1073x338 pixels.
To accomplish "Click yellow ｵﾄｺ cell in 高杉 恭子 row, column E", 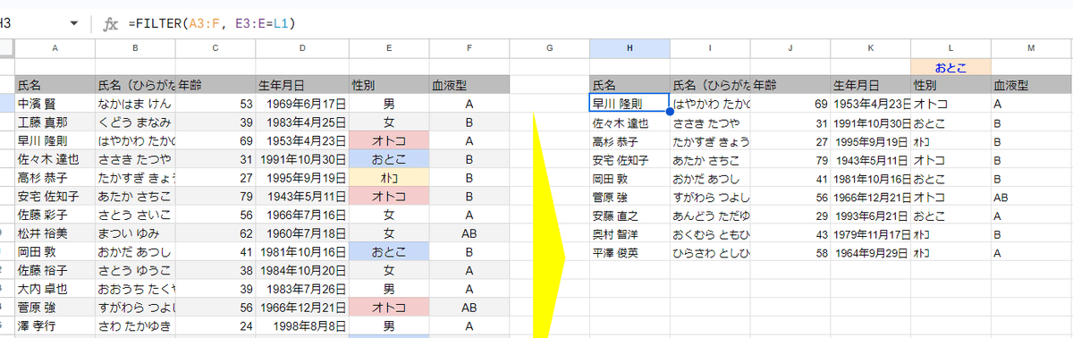I will [x=389, y=178].
